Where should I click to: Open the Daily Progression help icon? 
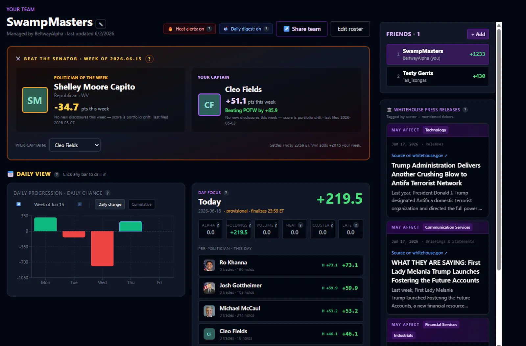click(108, 193)
